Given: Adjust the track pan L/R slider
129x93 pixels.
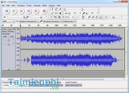Looking at the screenshot, I should tap(9, 45).
